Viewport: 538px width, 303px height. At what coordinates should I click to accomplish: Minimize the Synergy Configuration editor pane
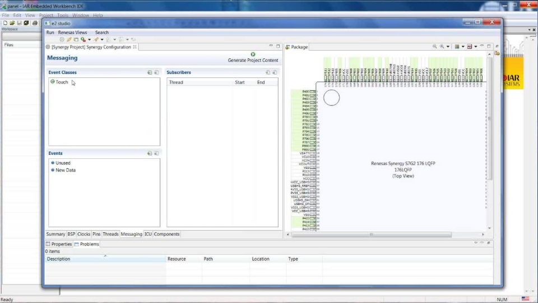coord(271,45)
